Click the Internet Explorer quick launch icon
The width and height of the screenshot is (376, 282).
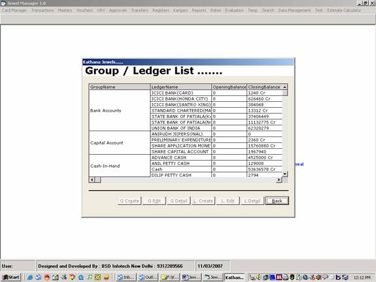30,277
